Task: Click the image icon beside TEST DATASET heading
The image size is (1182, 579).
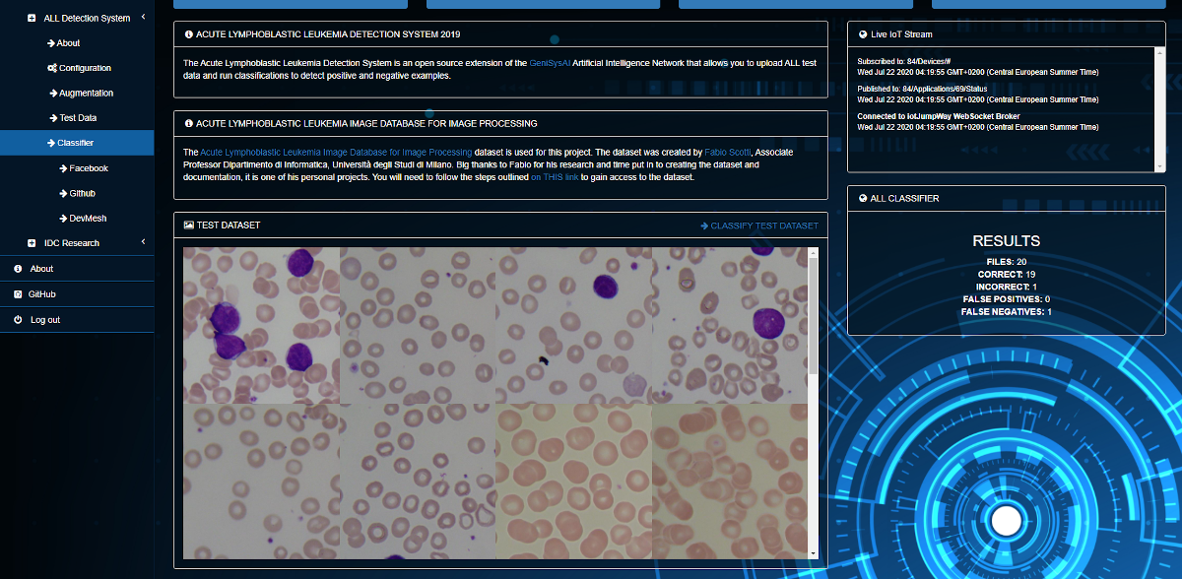Action: point(188,225)
